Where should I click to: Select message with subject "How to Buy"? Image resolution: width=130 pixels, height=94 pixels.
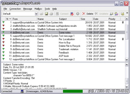click(x=63, y=43)
